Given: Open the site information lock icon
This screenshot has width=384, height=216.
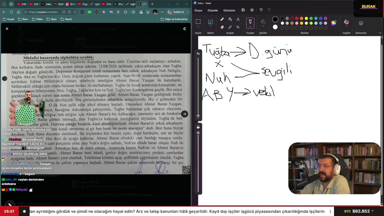Looking at the screenshot, I should point(26,12).
